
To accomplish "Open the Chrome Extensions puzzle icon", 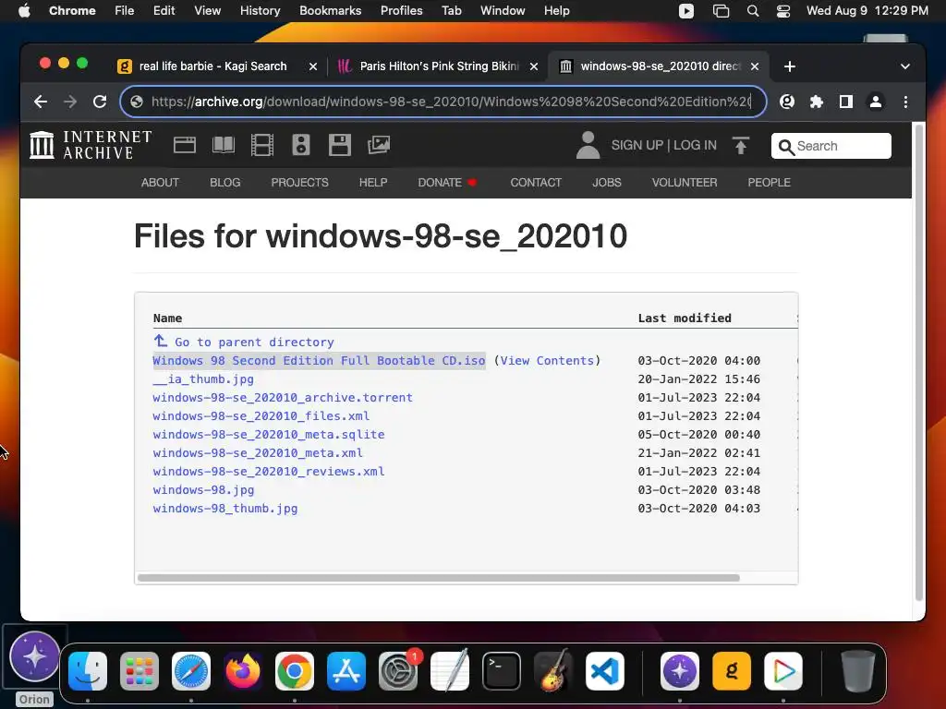I will click(817, 102).
